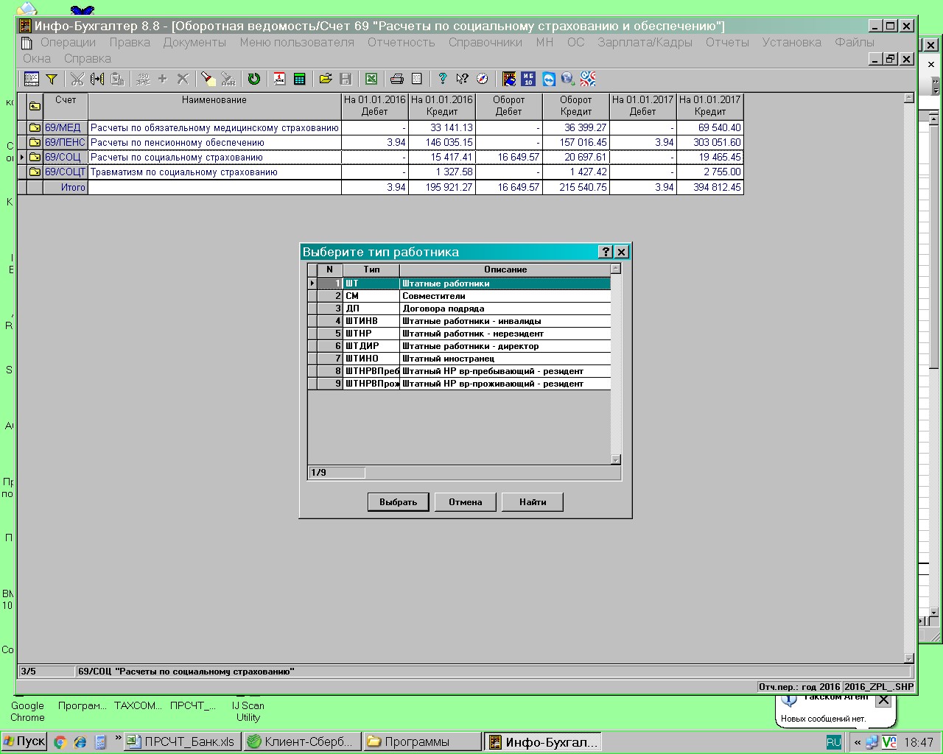Switch to Программы taskbar folder window
The width and height of the screenshot is (943, 754).
(x=423, y=741)
